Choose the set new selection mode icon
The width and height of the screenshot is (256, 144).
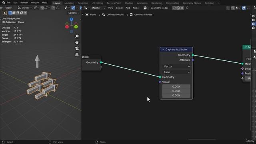click(10, 13)
